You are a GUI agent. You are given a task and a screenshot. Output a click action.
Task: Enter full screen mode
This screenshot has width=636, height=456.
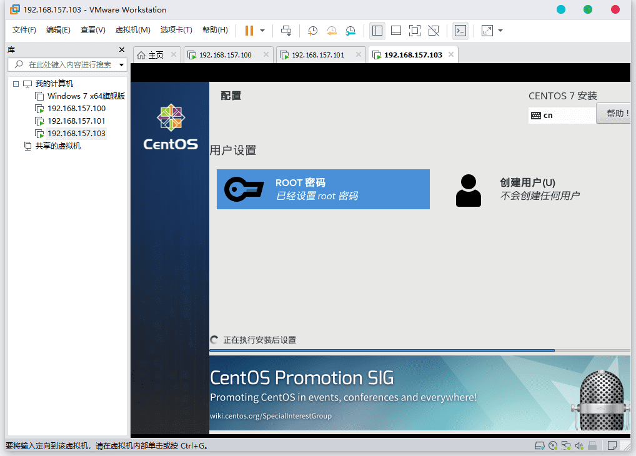(415, 31)
